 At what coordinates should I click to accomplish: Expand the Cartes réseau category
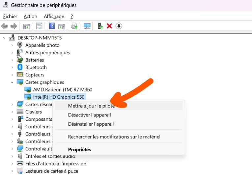tap(12, 105)
